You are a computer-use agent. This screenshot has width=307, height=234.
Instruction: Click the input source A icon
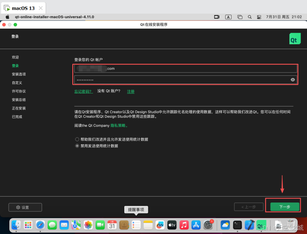click(228, 17)
